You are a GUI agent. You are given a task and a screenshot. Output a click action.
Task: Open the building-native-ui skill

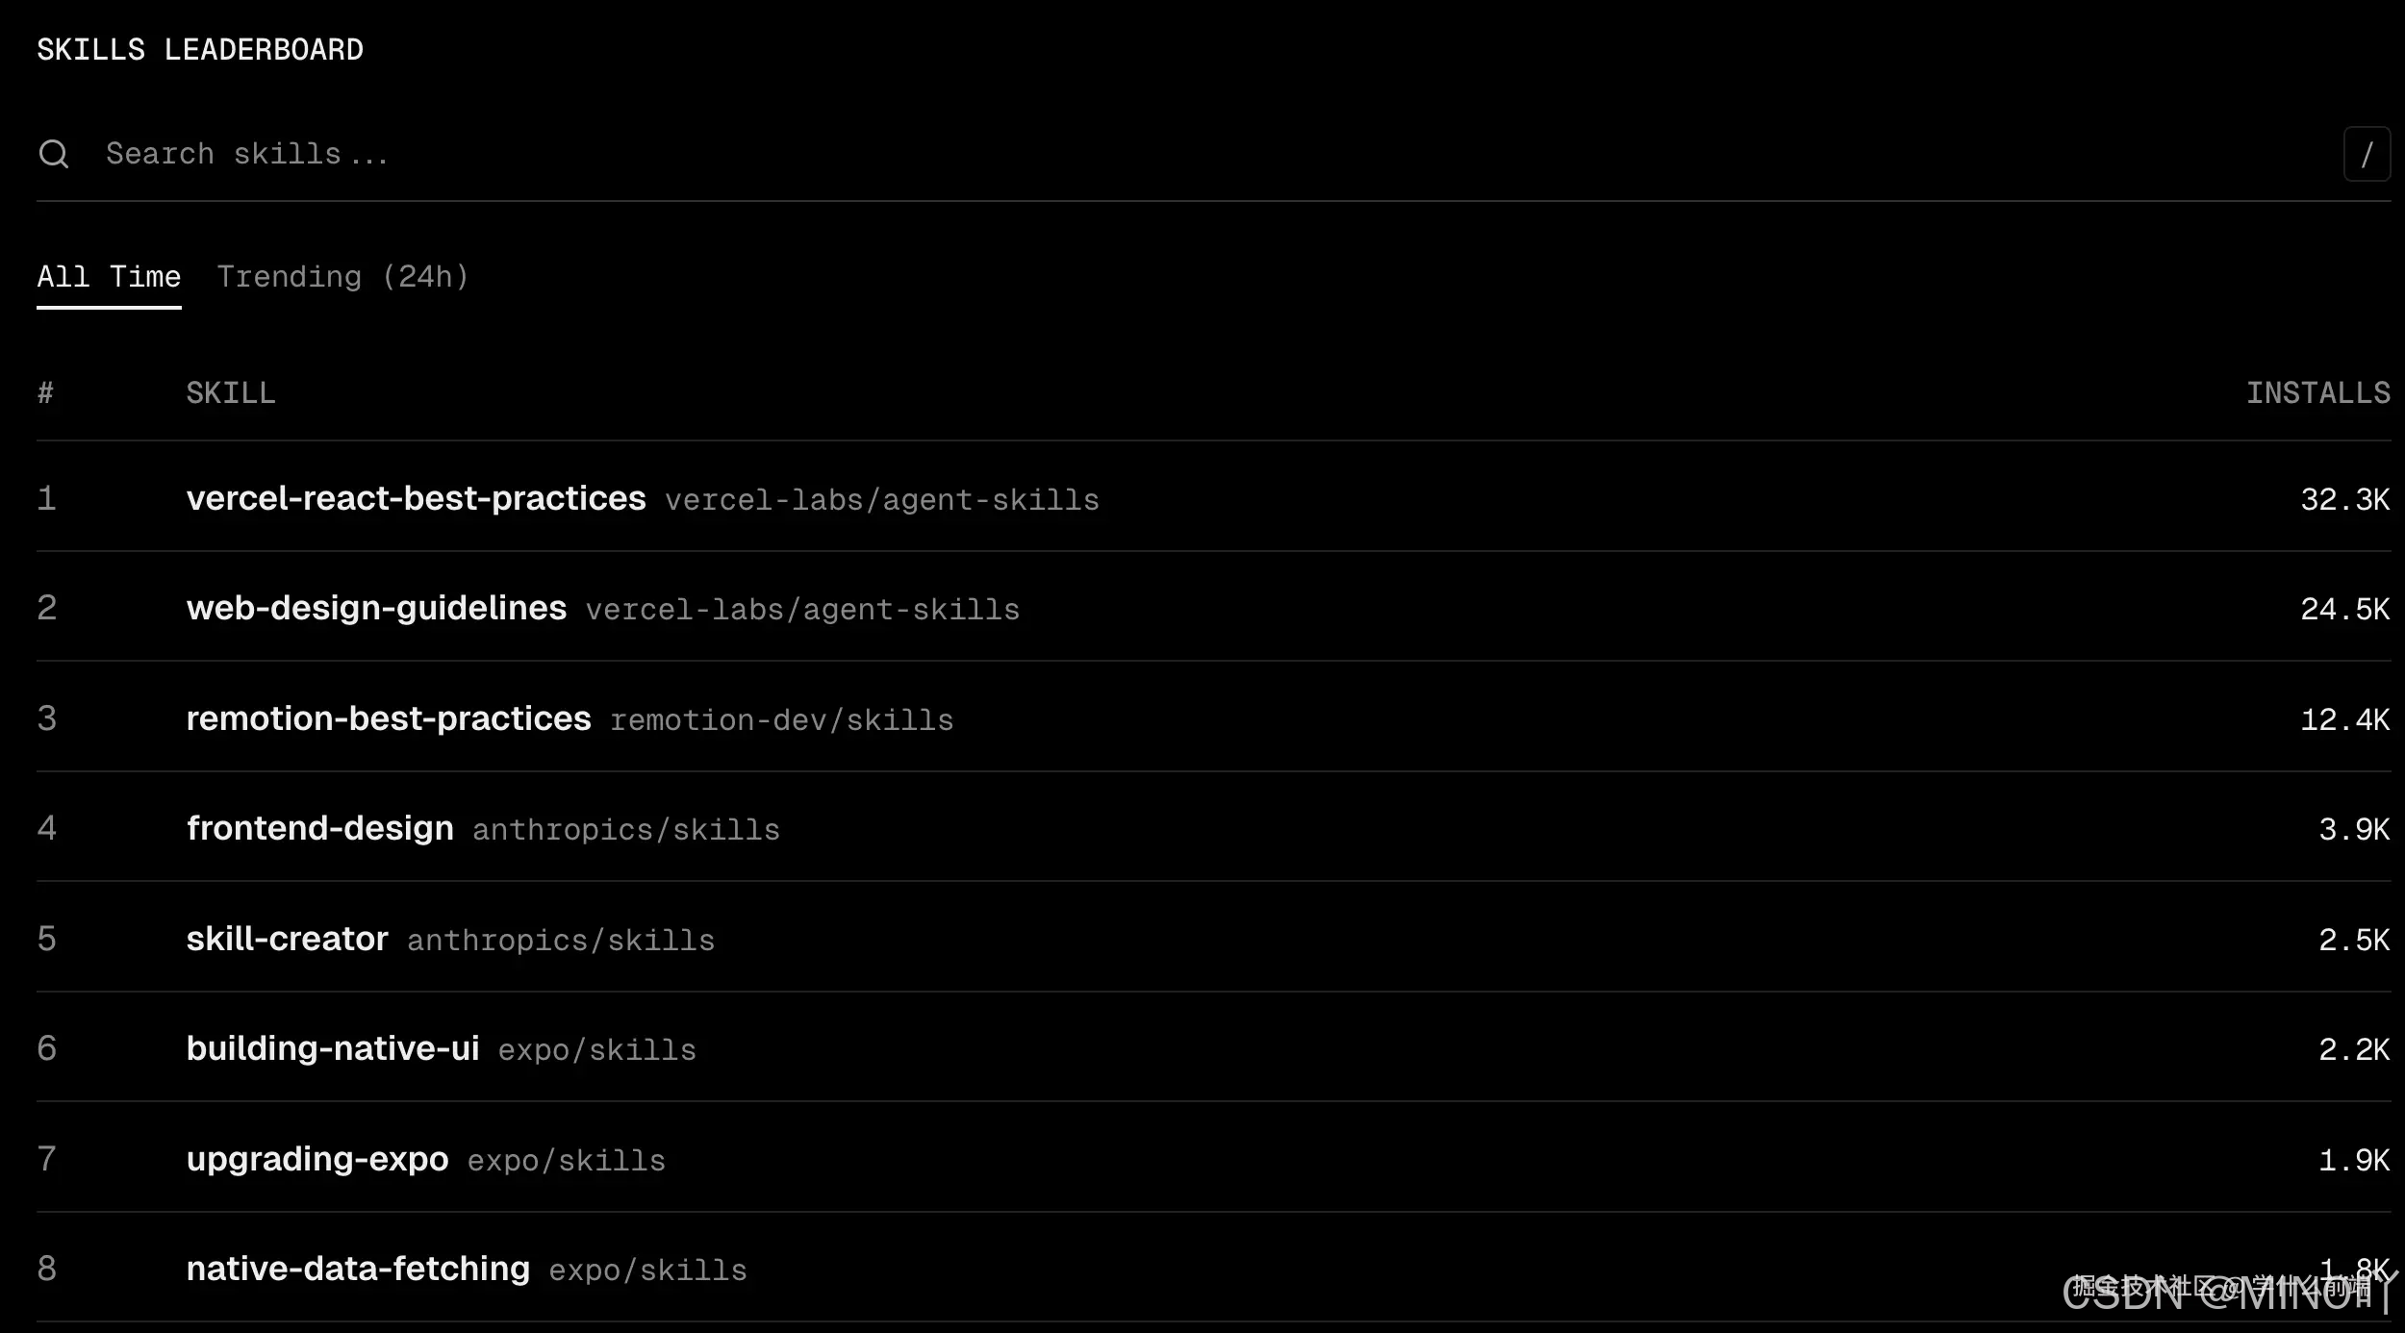point(333,1048)
